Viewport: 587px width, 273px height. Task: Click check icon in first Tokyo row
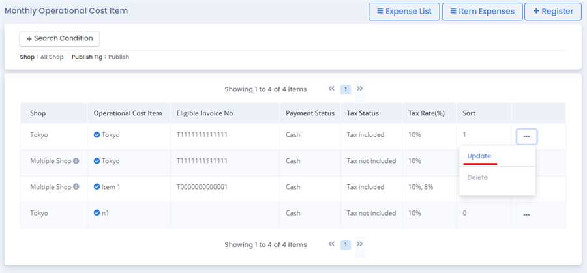pyautogui.click(x=97, y=135)
